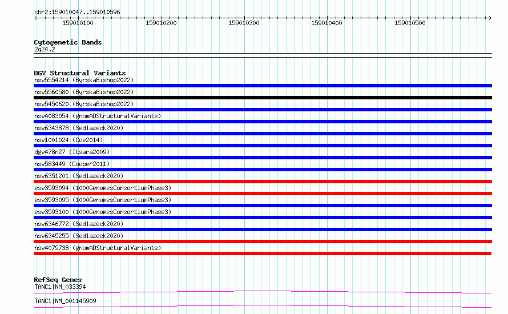
Task: Click the 2q24.2 band label
Action: (x=45, y=49)
